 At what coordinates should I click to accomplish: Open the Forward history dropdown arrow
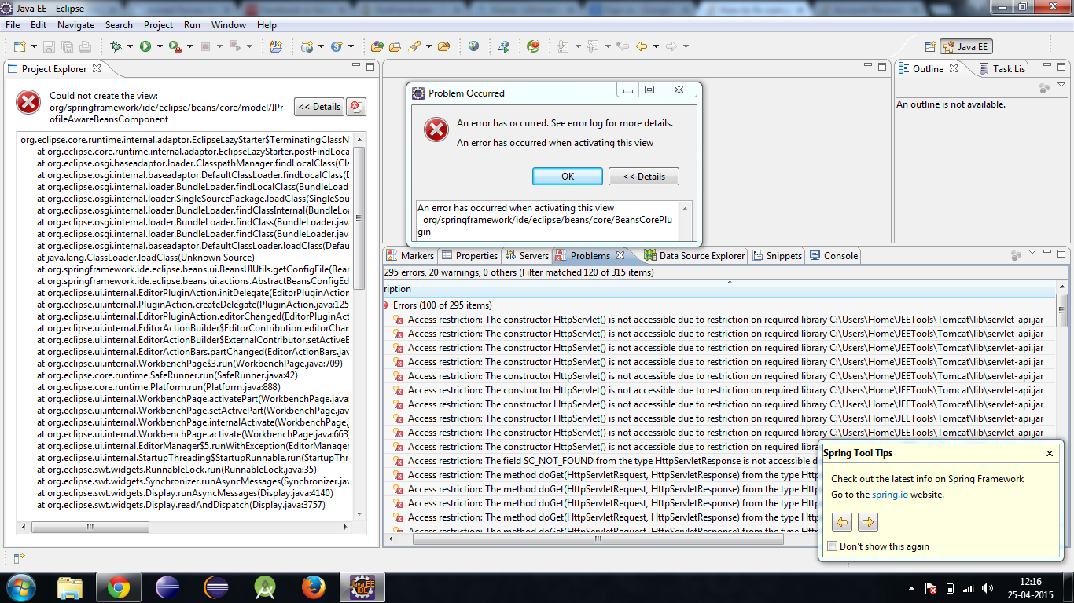tap(686, 46)
